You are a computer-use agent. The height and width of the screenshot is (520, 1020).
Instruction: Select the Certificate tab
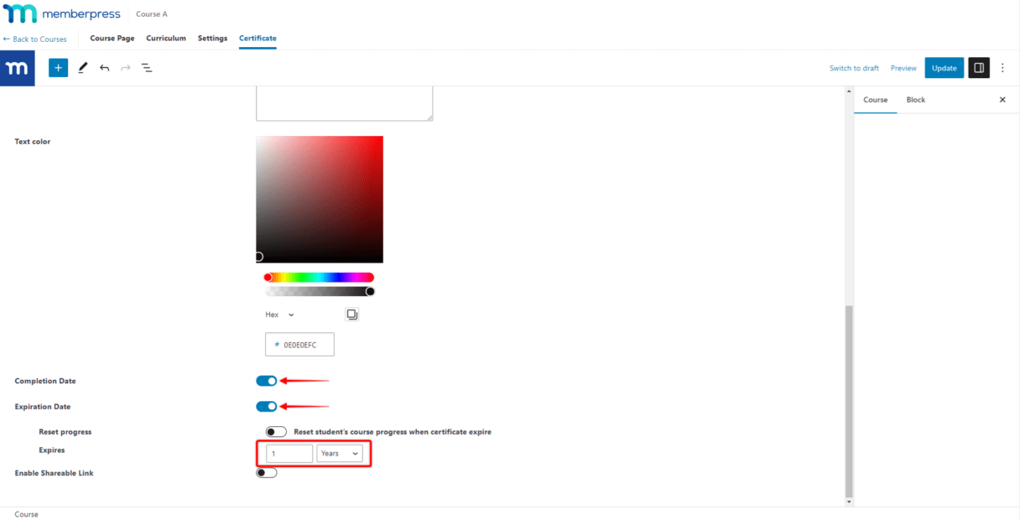click(x=258, y=39)
